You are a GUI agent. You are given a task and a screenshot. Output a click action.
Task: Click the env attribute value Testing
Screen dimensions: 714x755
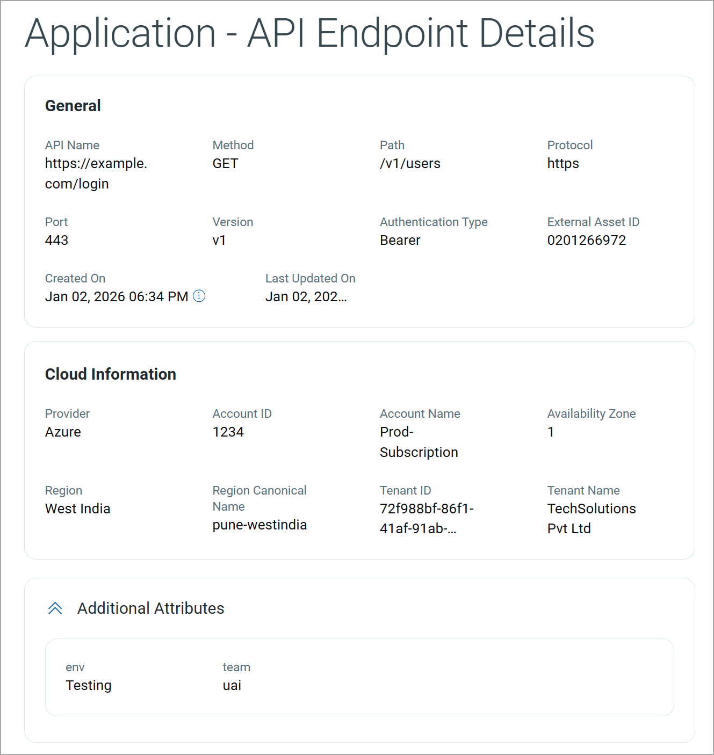[x=89, y=686]
